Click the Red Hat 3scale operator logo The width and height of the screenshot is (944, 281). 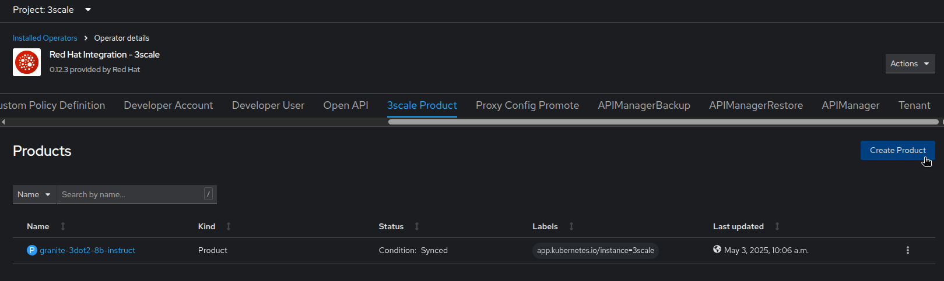[x=27, y=62]
